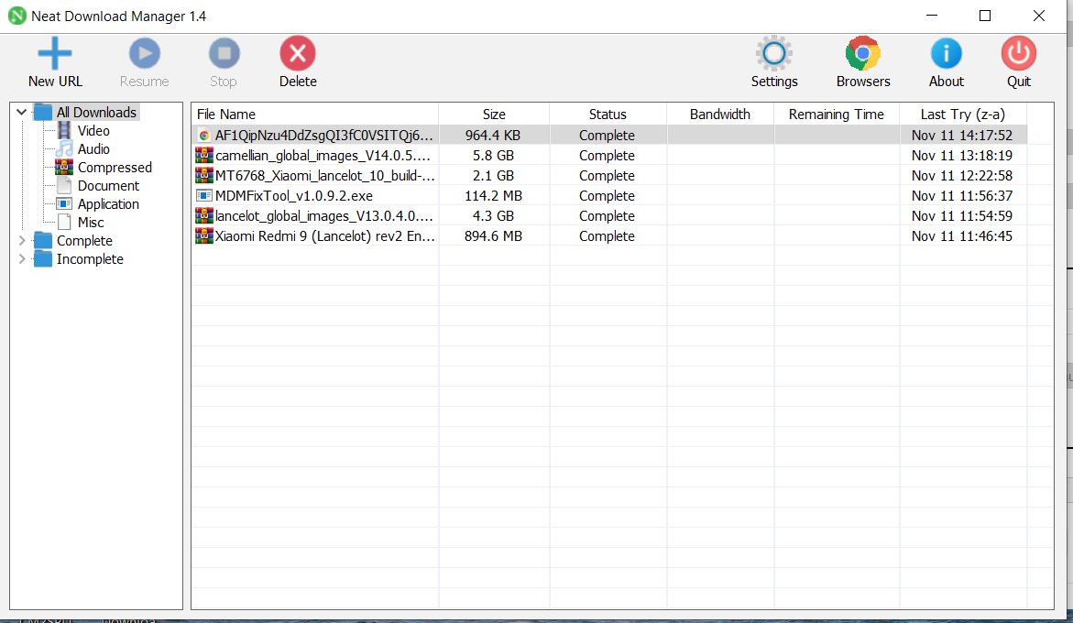Choose the Application category
Viewport: 1073px width, 623px height.
pyautogui.click(x=108, y=204)
